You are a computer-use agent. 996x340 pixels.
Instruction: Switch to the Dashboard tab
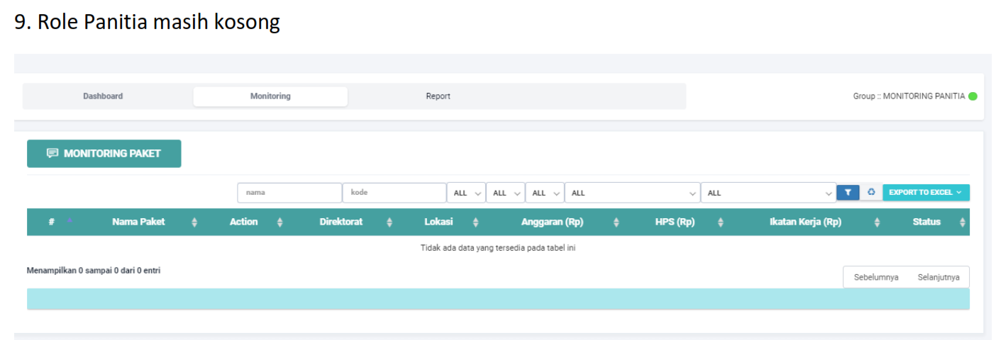coord(103,96)
